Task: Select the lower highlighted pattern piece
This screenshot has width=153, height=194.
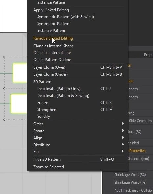Action: [x=19, y=104]
